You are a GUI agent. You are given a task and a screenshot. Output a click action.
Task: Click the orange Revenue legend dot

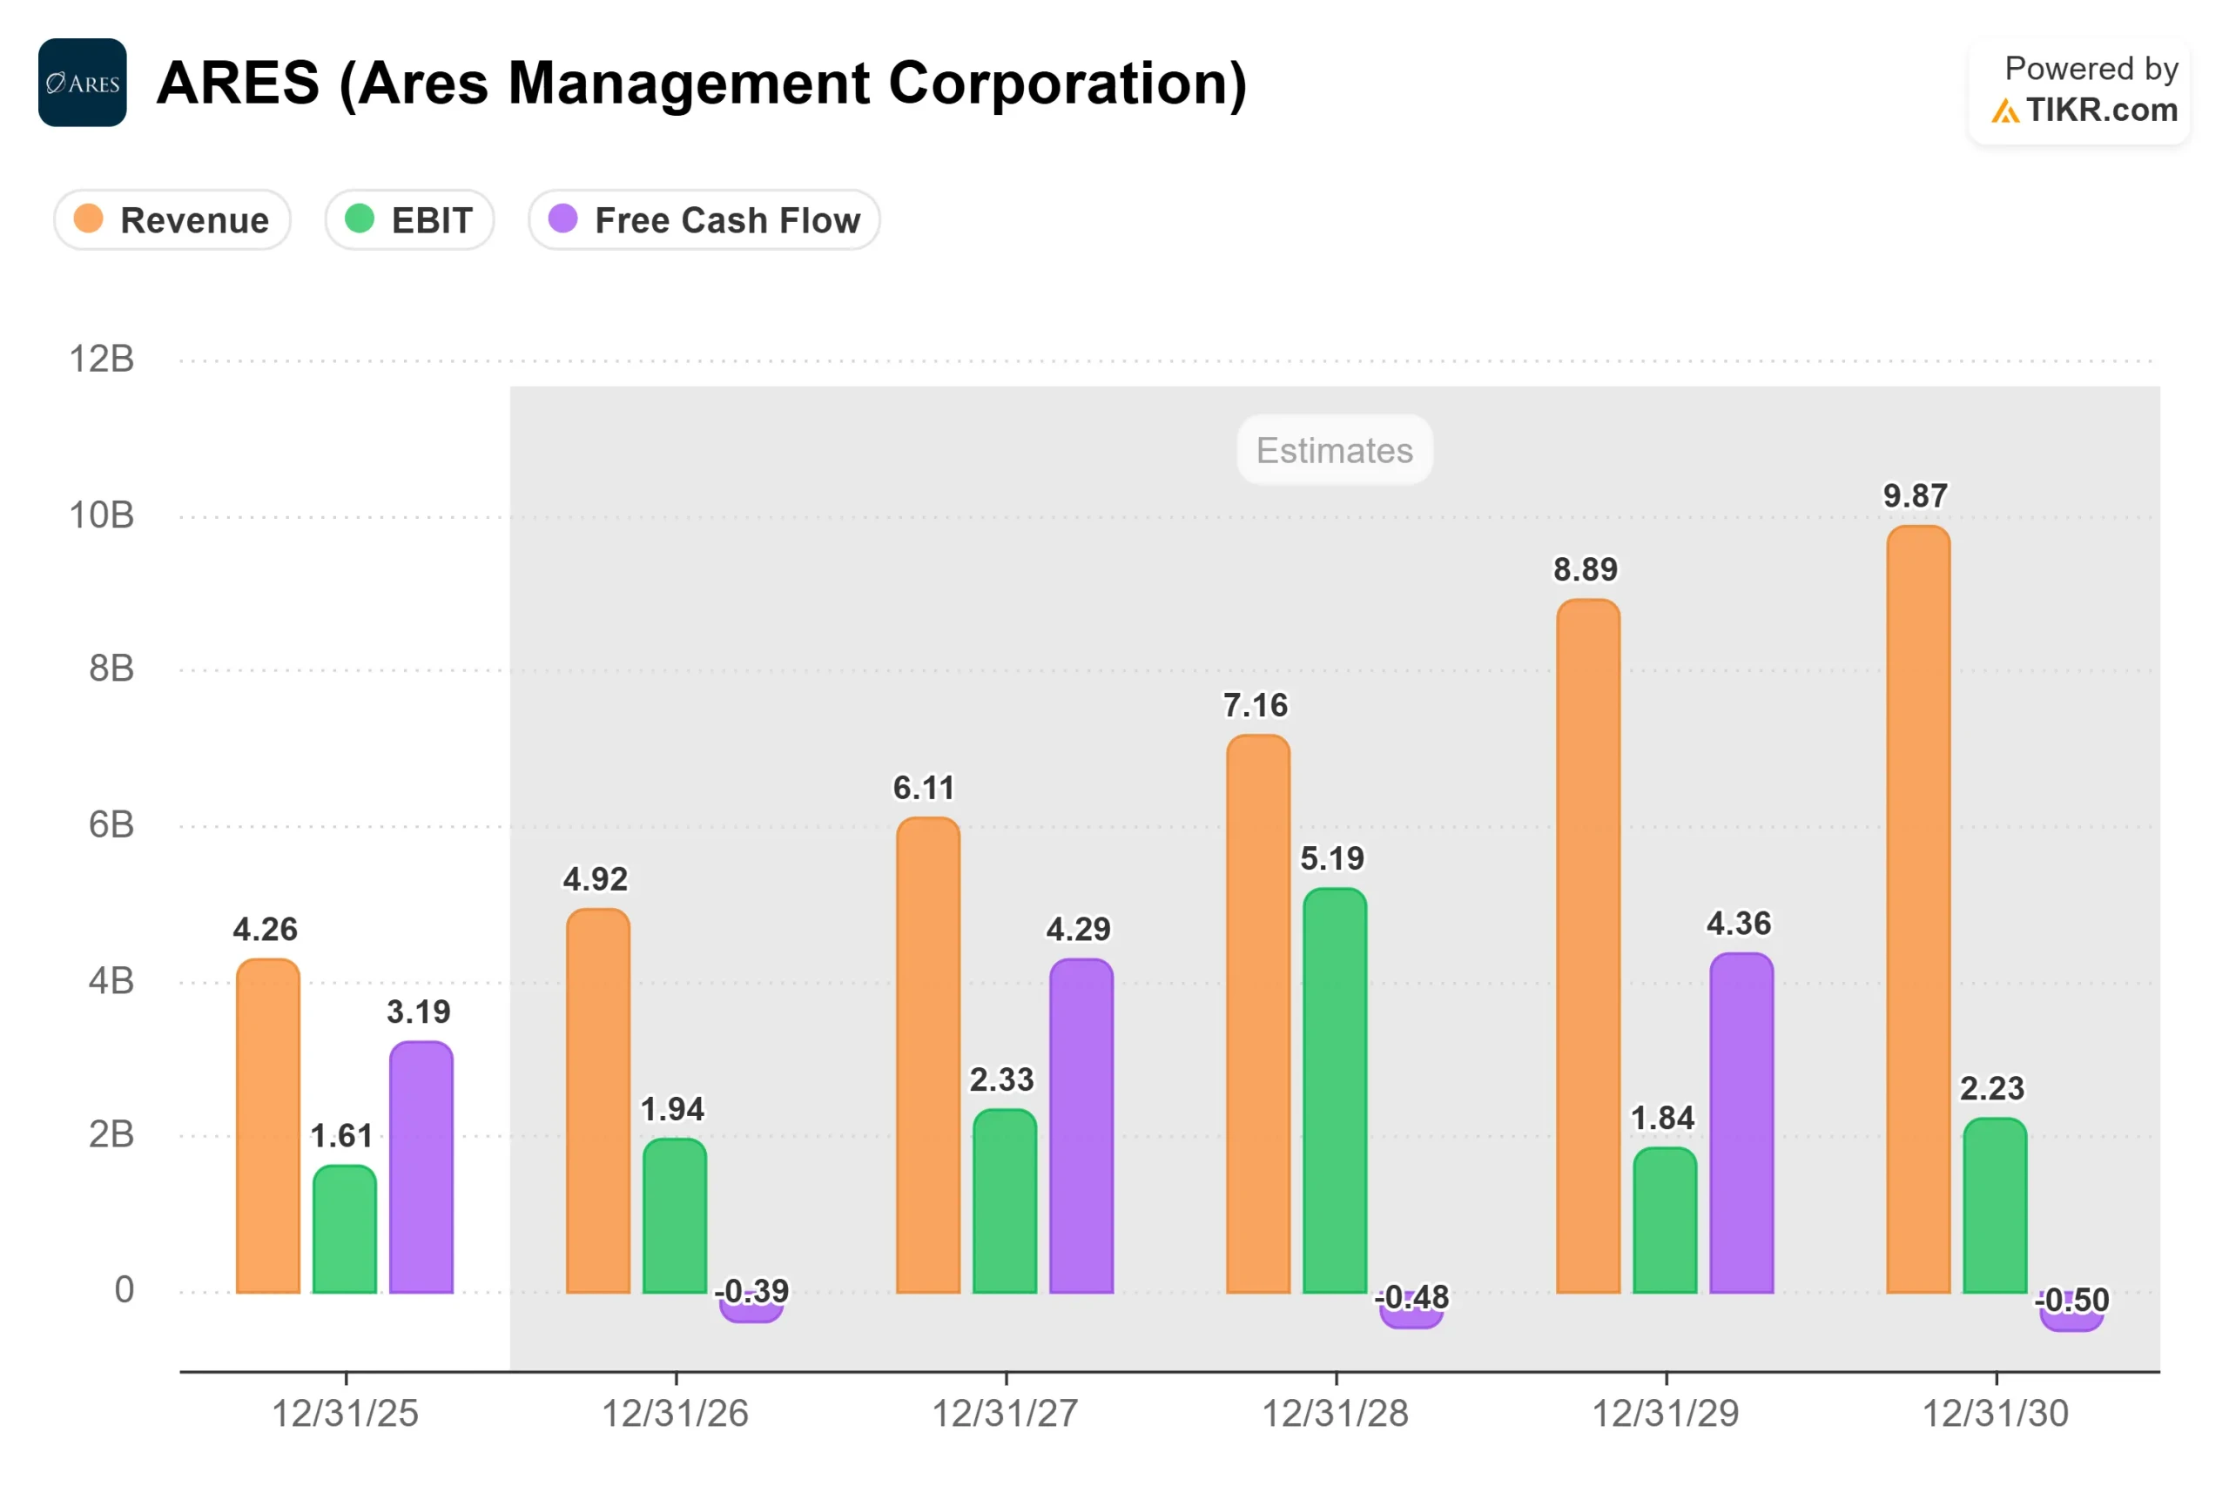point(88,219)
